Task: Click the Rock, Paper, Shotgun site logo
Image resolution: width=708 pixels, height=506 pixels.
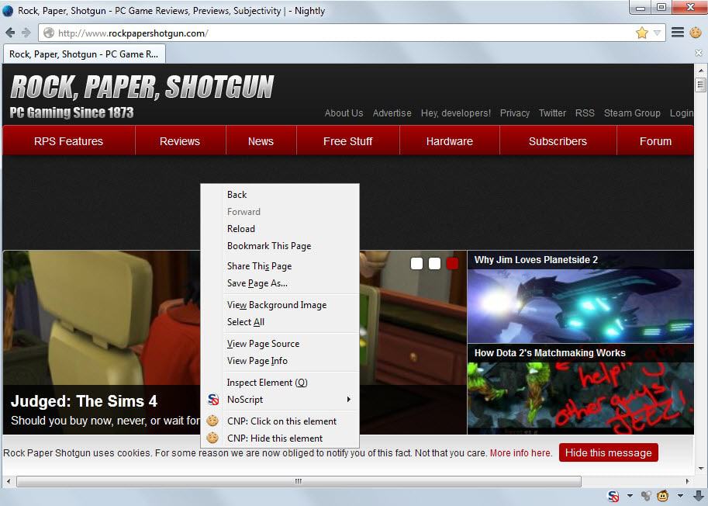Action: pos(142,87)
